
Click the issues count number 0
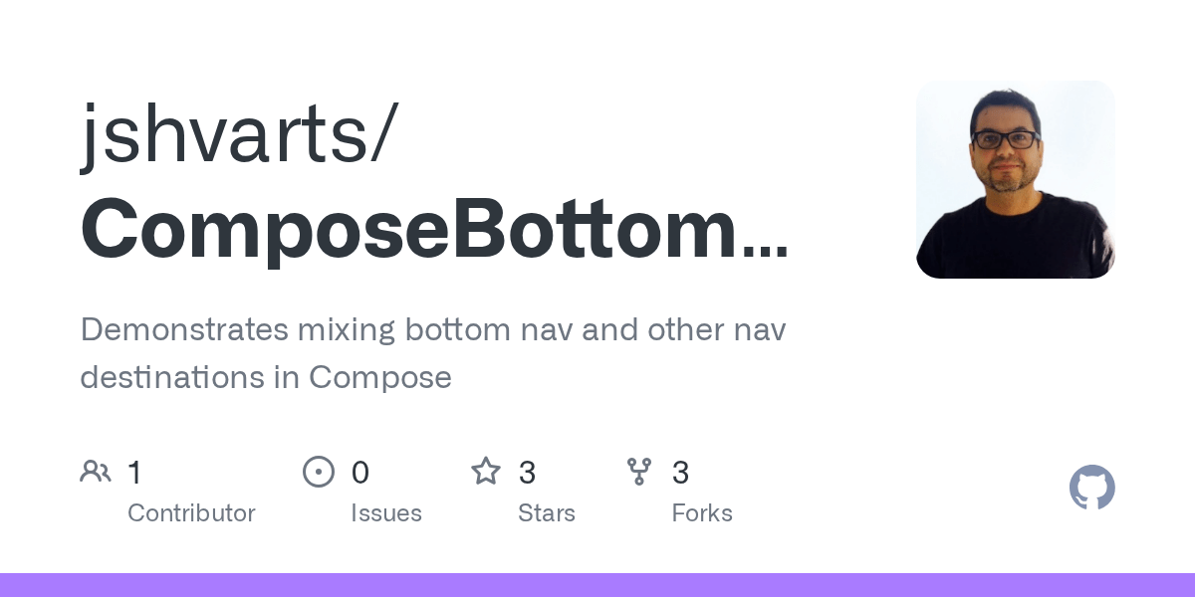tap(360, 473)
